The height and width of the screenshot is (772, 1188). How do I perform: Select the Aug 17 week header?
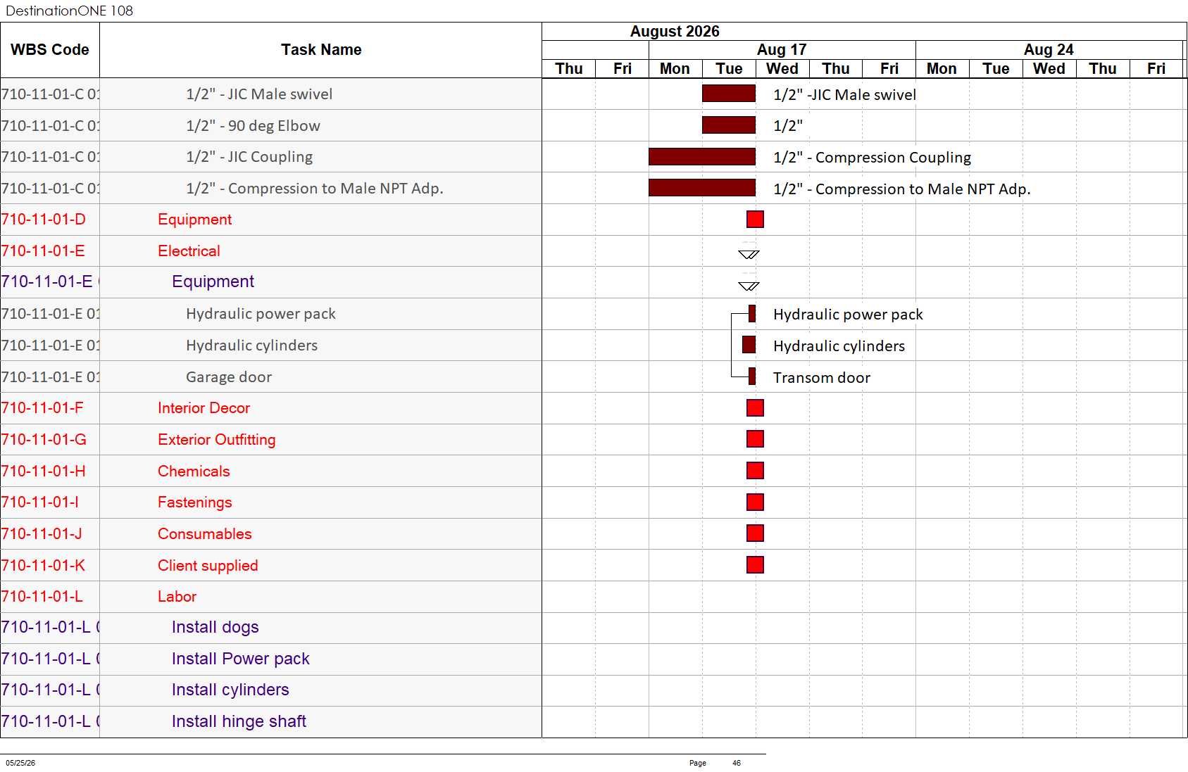[782, 50]
